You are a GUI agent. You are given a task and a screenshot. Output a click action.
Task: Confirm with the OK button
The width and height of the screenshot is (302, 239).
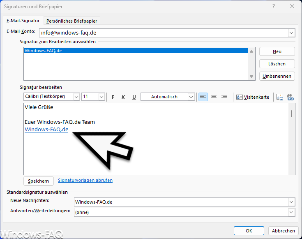[249, 231]
